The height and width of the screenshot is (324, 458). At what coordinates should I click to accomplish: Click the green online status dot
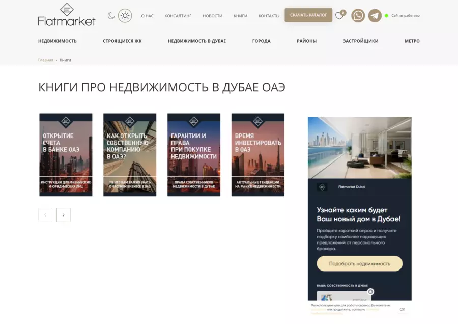(x=386, y=16)
